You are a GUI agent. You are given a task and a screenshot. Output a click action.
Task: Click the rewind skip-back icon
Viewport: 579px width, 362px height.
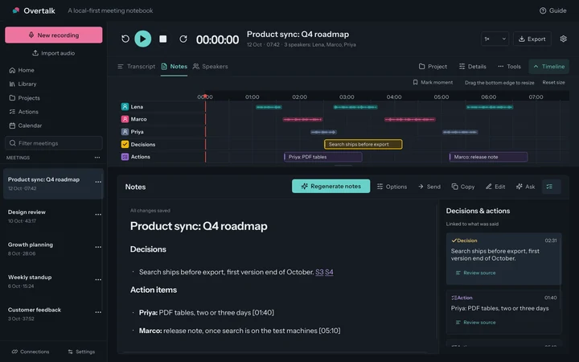[x=125, y=39]
